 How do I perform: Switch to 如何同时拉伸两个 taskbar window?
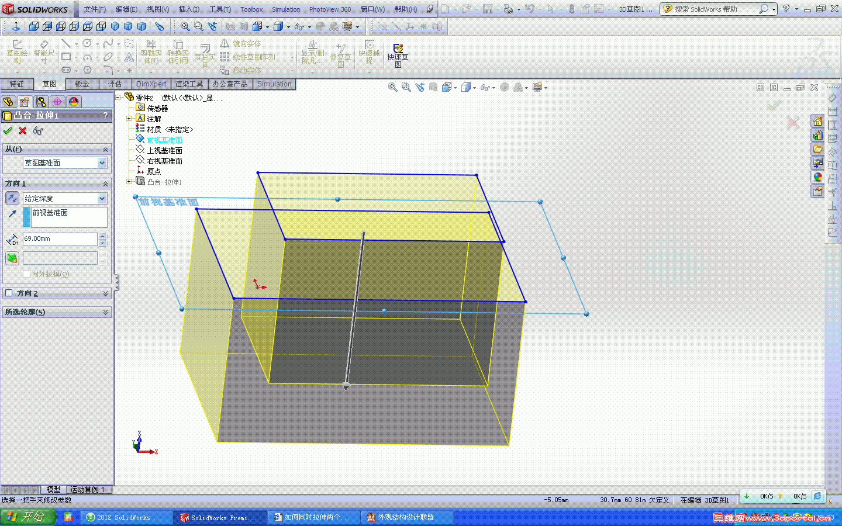click(x=313, y=517)
